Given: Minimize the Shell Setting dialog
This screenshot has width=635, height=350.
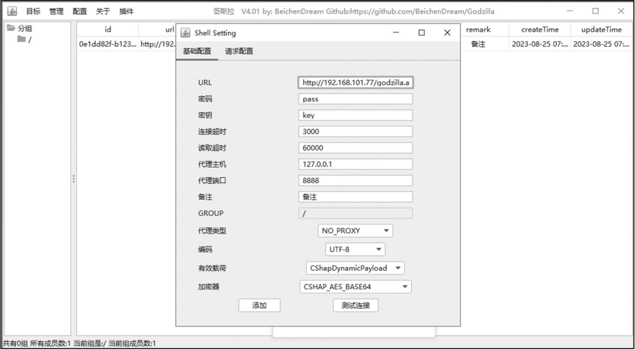Looking at the screenshot, I should pyautogui.click(x=396, y=33).
